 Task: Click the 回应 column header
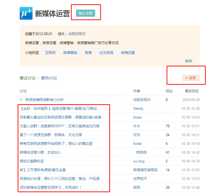pyautogui.click(x=169, y=91)
